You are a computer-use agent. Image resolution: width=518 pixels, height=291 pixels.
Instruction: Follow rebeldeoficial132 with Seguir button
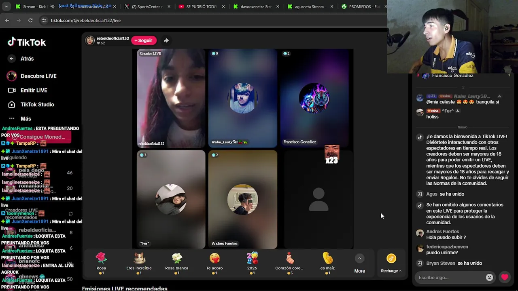143,40
